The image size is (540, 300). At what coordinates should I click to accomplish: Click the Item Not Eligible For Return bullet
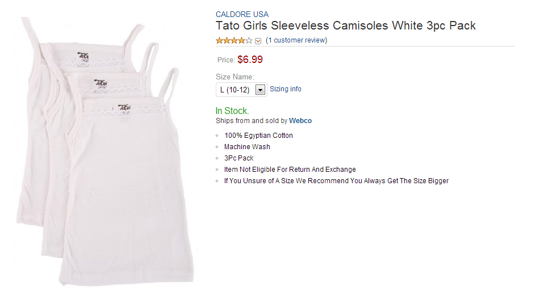pos(290,170)
